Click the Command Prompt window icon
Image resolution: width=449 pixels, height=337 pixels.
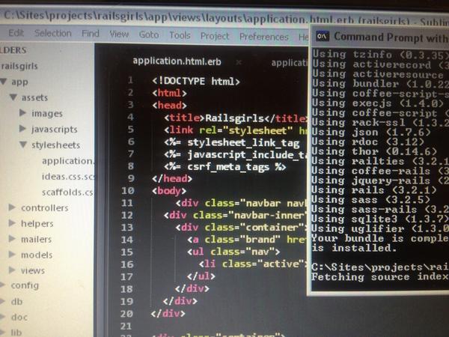(323, 37)
